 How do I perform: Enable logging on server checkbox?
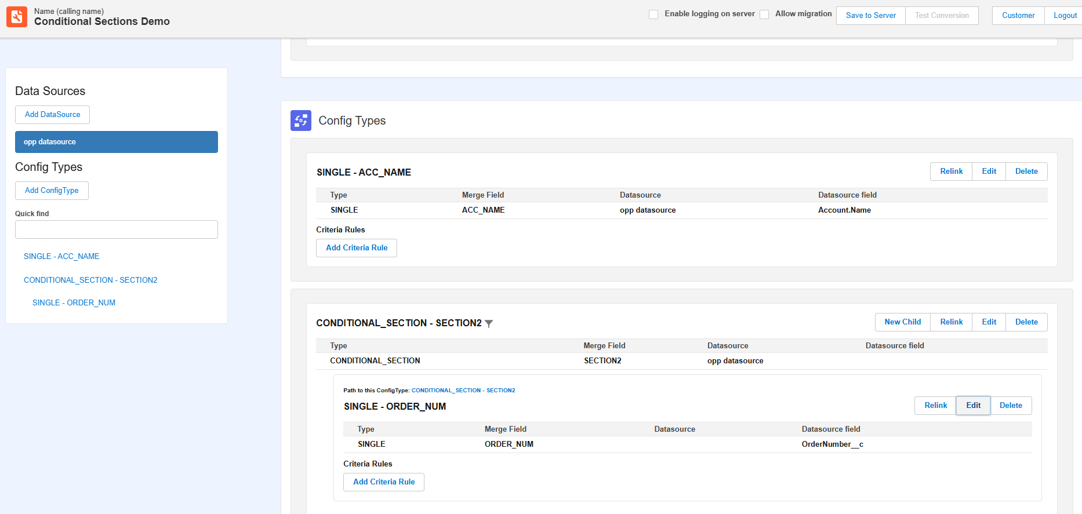pos(653,14)
